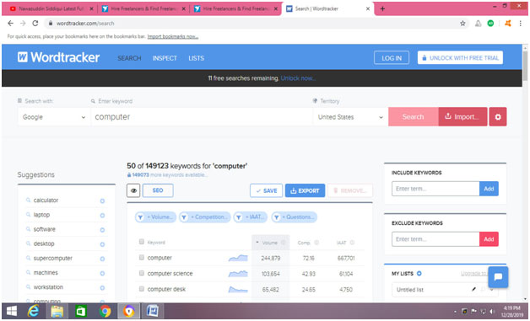Add machines suggestion with its plus icon
The width and height of the screenshot is (530, 321).
pos(102,274)
